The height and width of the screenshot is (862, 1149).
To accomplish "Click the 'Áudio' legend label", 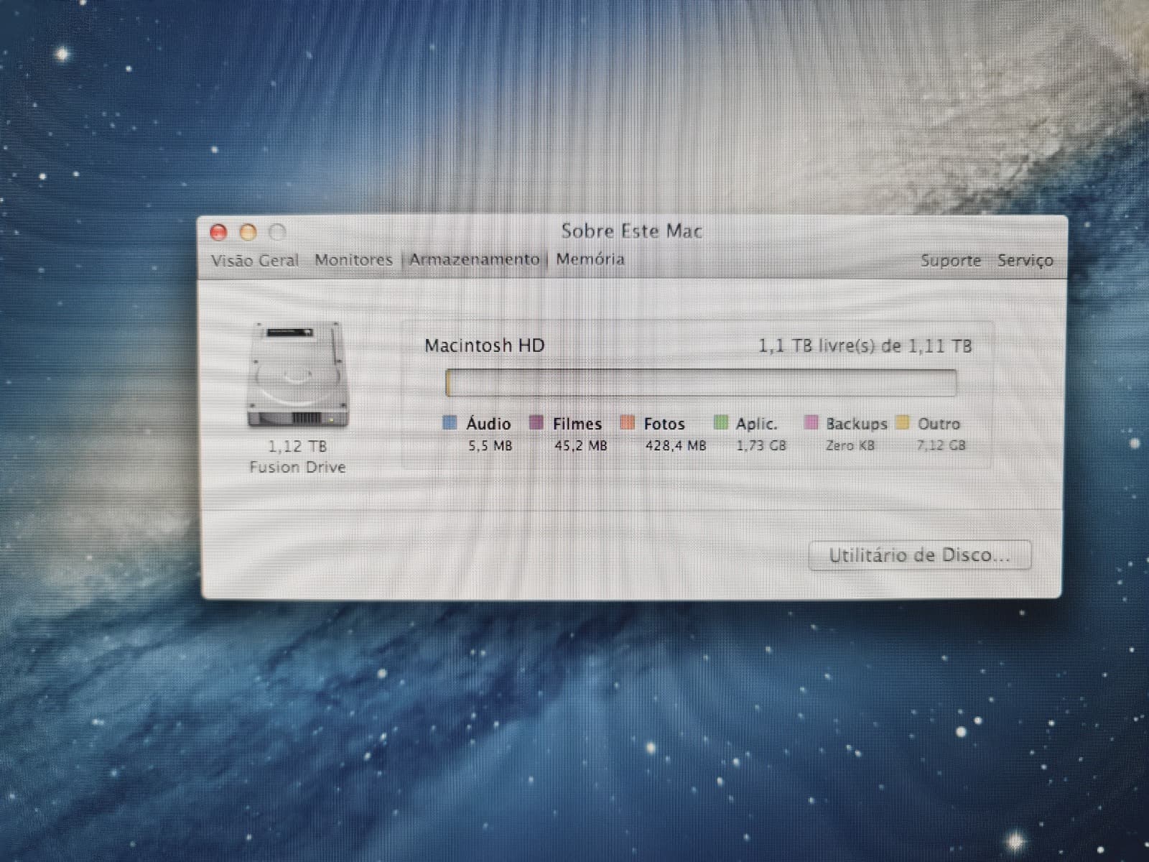I will [488, 423].
